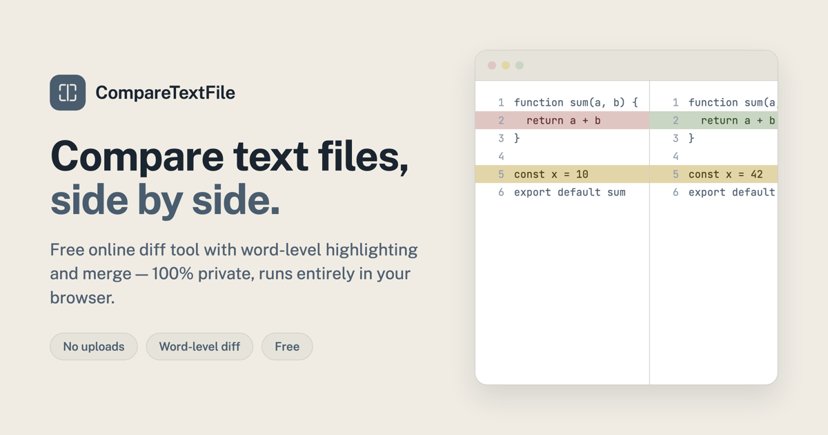Click line number 4 in right pane

click(676, 156)
